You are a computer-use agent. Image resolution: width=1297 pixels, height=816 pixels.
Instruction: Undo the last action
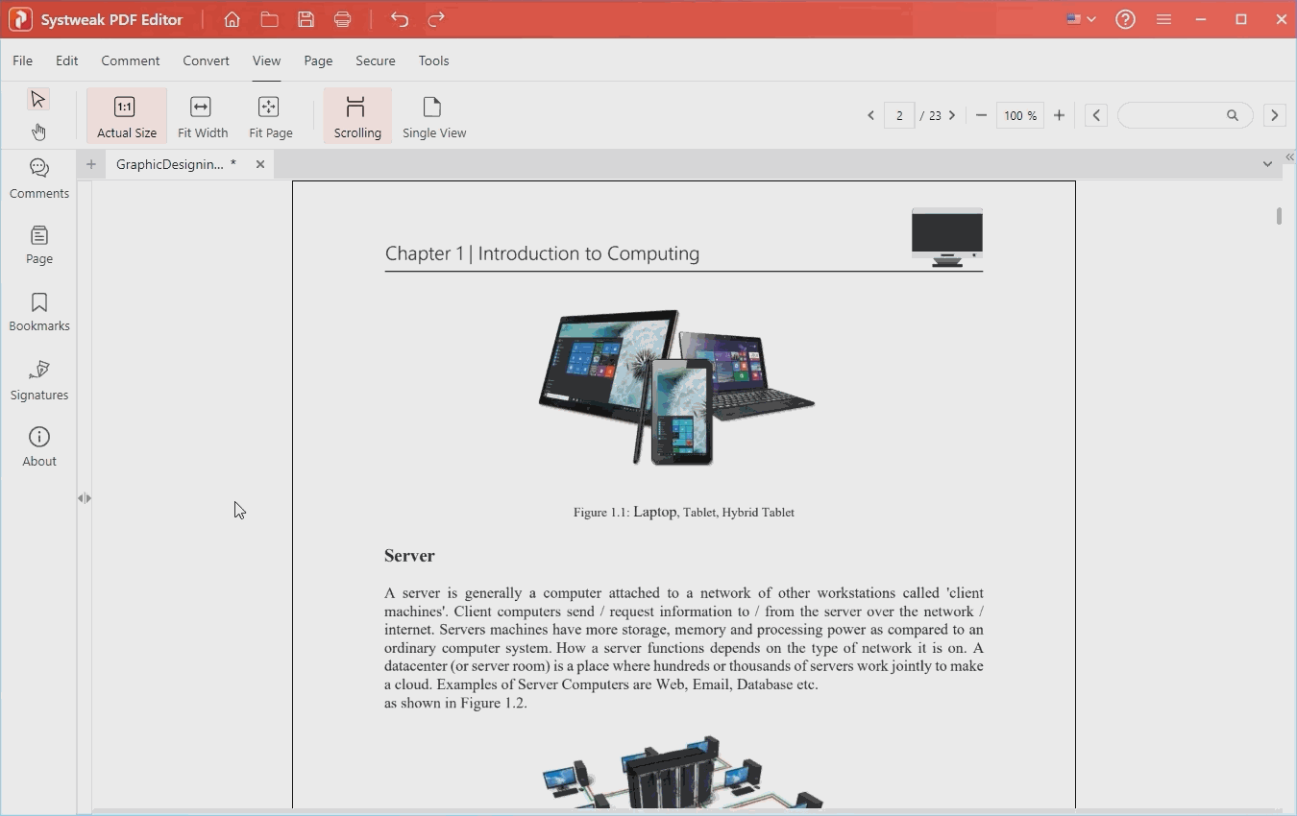click(x=400, y=19)
